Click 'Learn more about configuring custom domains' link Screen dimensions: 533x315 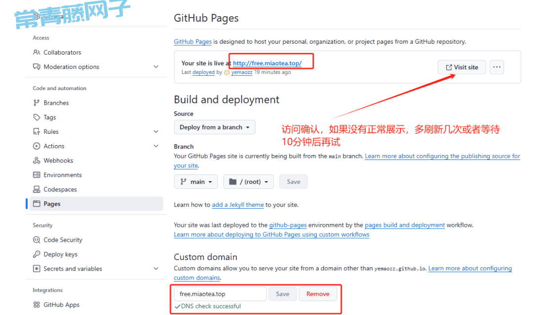pyautogui.click(x=470, y=268)
